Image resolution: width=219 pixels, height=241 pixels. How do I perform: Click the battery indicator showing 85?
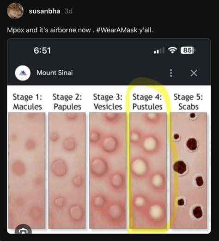pos(188,50)
